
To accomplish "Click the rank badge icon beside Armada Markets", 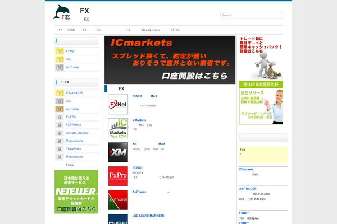I will (60, 133).
